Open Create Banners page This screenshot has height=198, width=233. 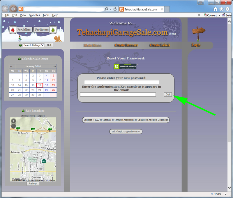point(126,45)
